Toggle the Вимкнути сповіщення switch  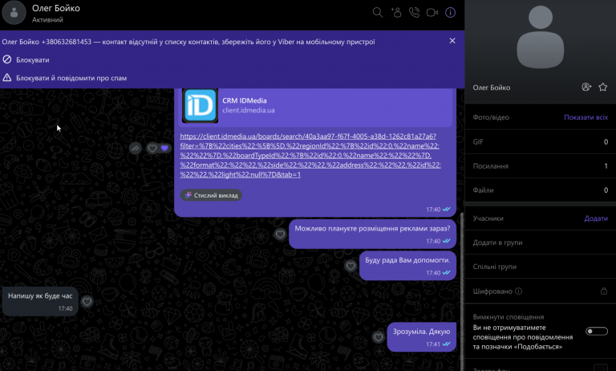[x=597, y=332]
